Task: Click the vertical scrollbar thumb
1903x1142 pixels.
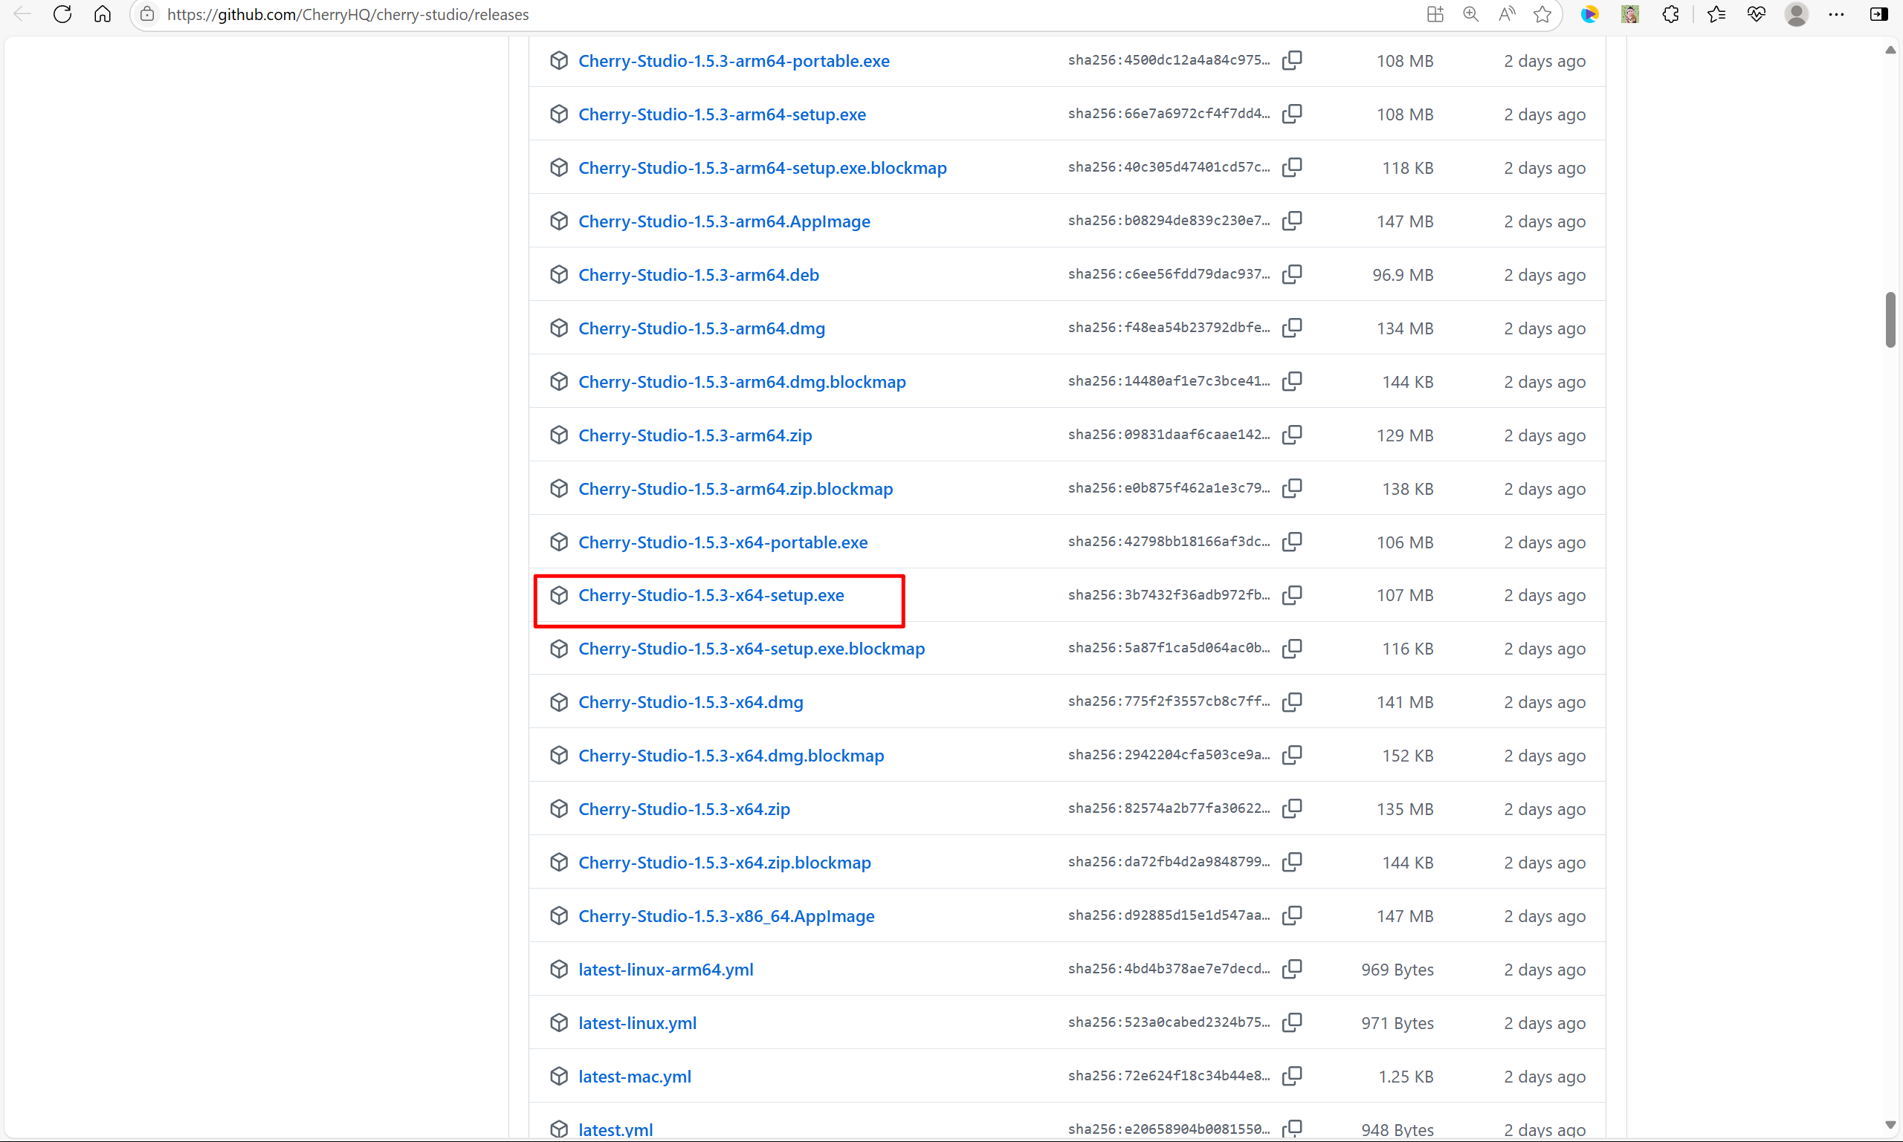Action: pyautogui.click(x=1890, y=319)
